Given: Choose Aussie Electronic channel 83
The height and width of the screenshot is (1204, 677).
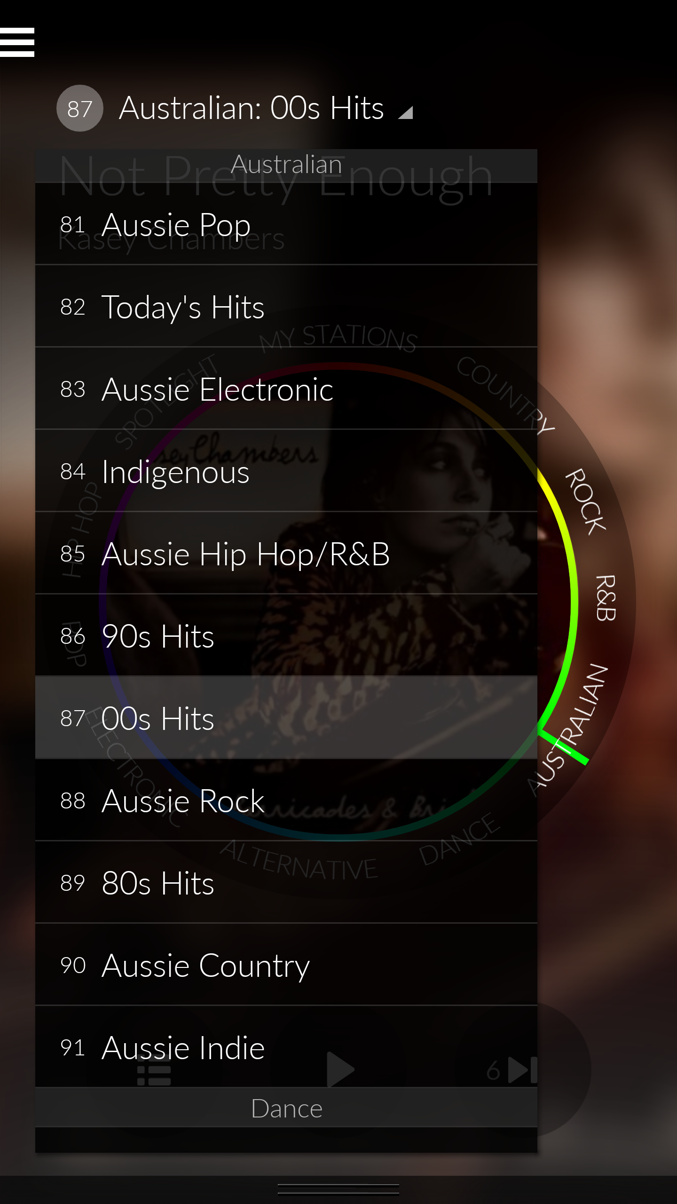Looking at the screenshot, I should click(x=286, y=388).
